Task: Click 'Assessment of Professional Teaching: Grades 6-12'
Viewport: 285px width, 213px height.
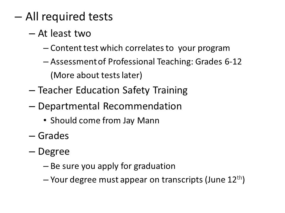Action: point(146,62)
